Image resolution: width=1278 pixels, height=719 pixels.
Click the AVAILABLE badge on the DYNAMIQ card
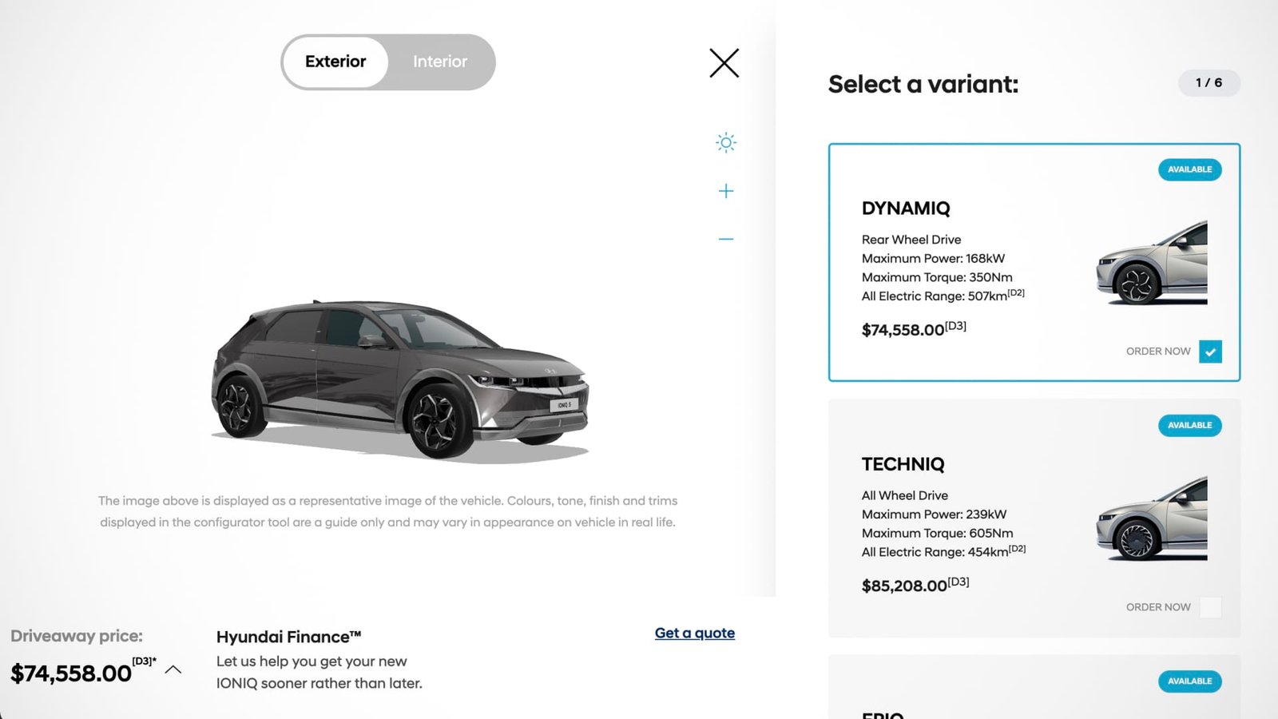tap(1189, 169)
